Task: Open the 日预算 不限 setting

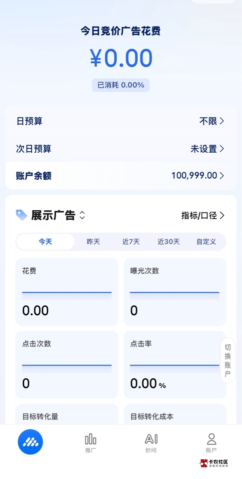Action: (x=212, y=121)
